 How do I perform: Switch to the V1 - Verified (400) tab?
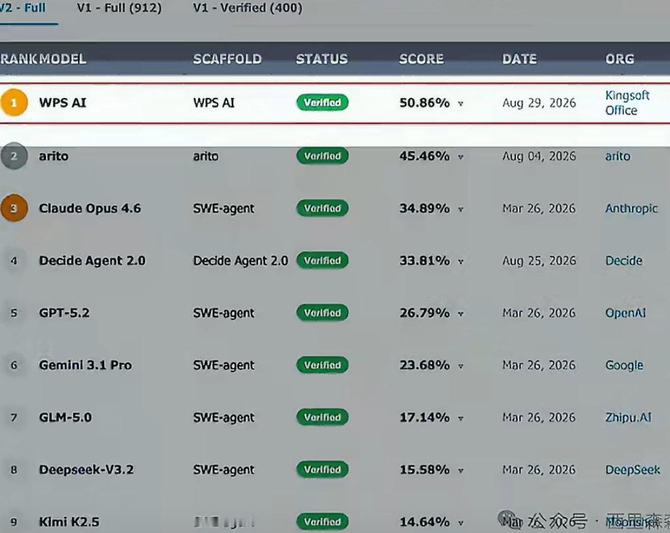pos(248,8)
